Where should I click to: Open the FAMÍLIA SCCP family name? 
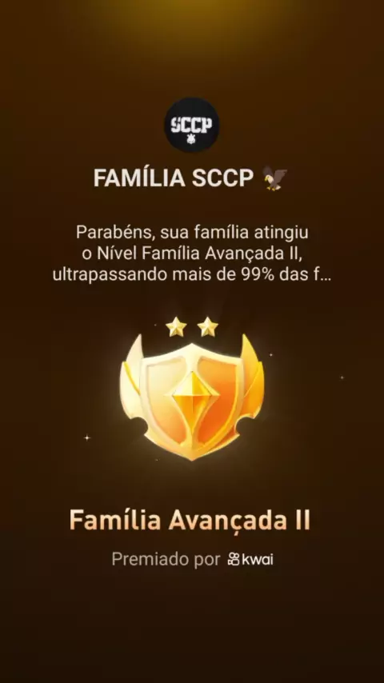[173, 178]
